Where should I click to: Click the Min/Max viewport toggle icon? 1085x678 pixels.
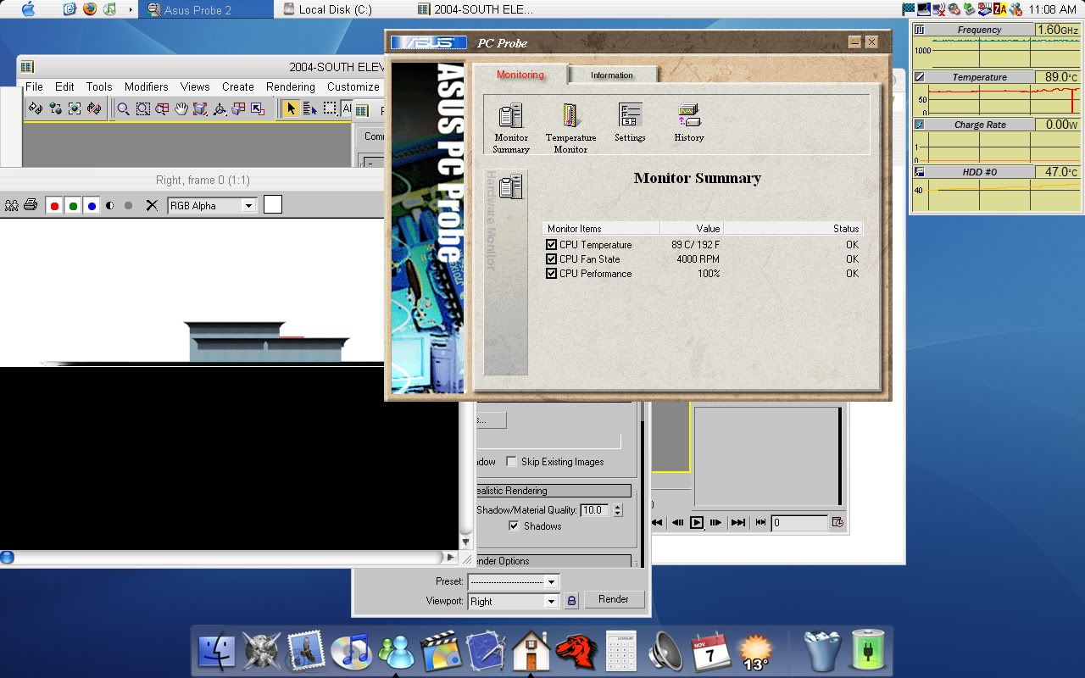coord(258,108)
